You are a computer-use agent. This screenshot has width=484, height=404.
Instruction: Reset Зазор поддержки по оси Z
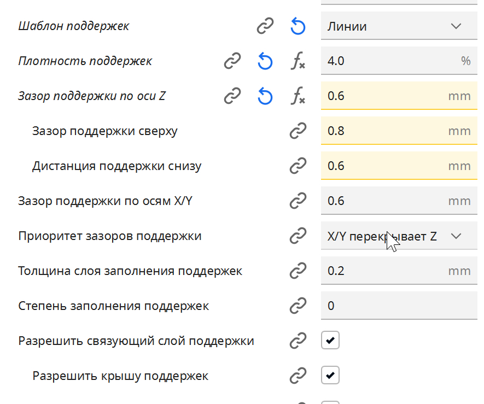pyautogui.click(x=265, y=96)
